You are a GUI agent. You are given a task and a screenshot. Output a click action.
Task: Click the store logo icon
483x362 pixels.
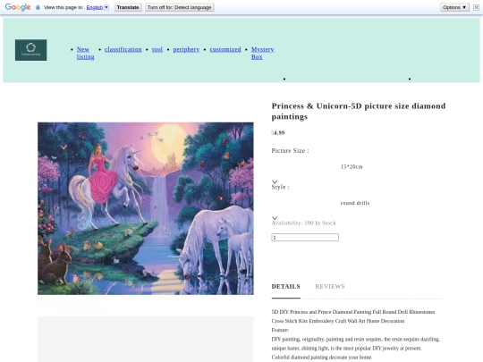click(30, 50)
